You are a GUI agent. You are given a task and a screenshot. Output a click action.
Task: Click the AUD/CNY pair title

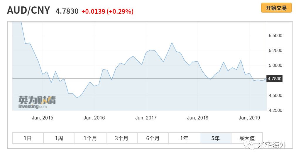click(28, 11)
